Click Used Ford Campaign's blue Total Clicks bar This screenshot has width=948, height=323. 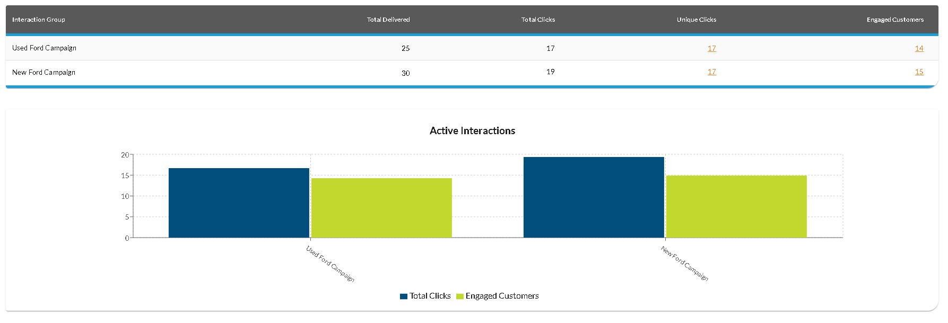click(x=239, y=203)
